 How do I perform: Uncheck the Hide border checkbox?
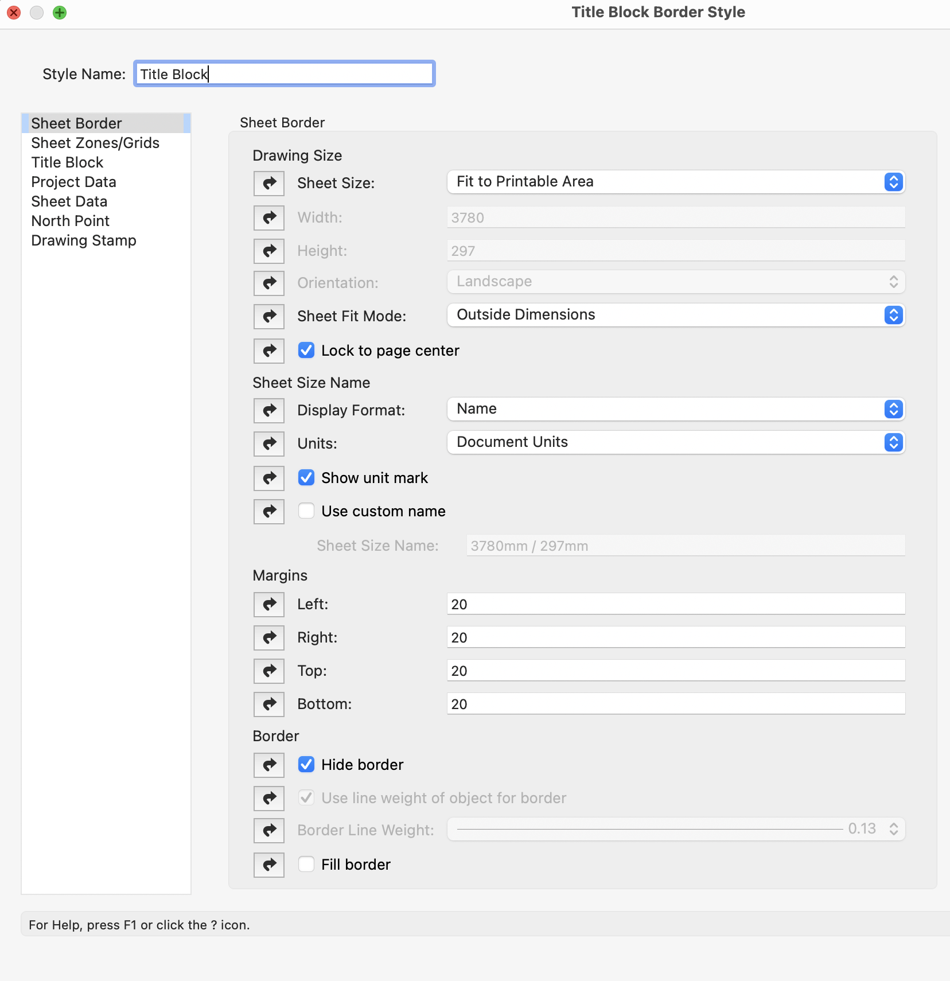point(306,765)
